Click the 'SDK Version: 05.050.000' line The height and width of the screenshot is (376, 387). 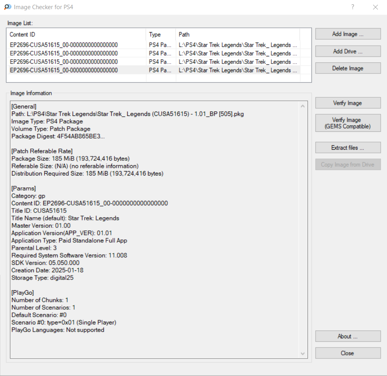tap(45, 263)
